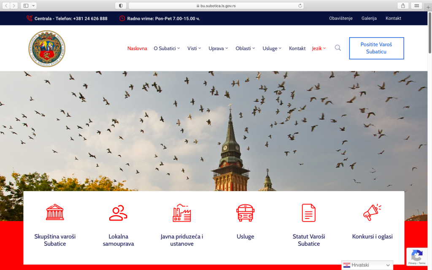Click the bus icon above Usluge

[245, 213]
